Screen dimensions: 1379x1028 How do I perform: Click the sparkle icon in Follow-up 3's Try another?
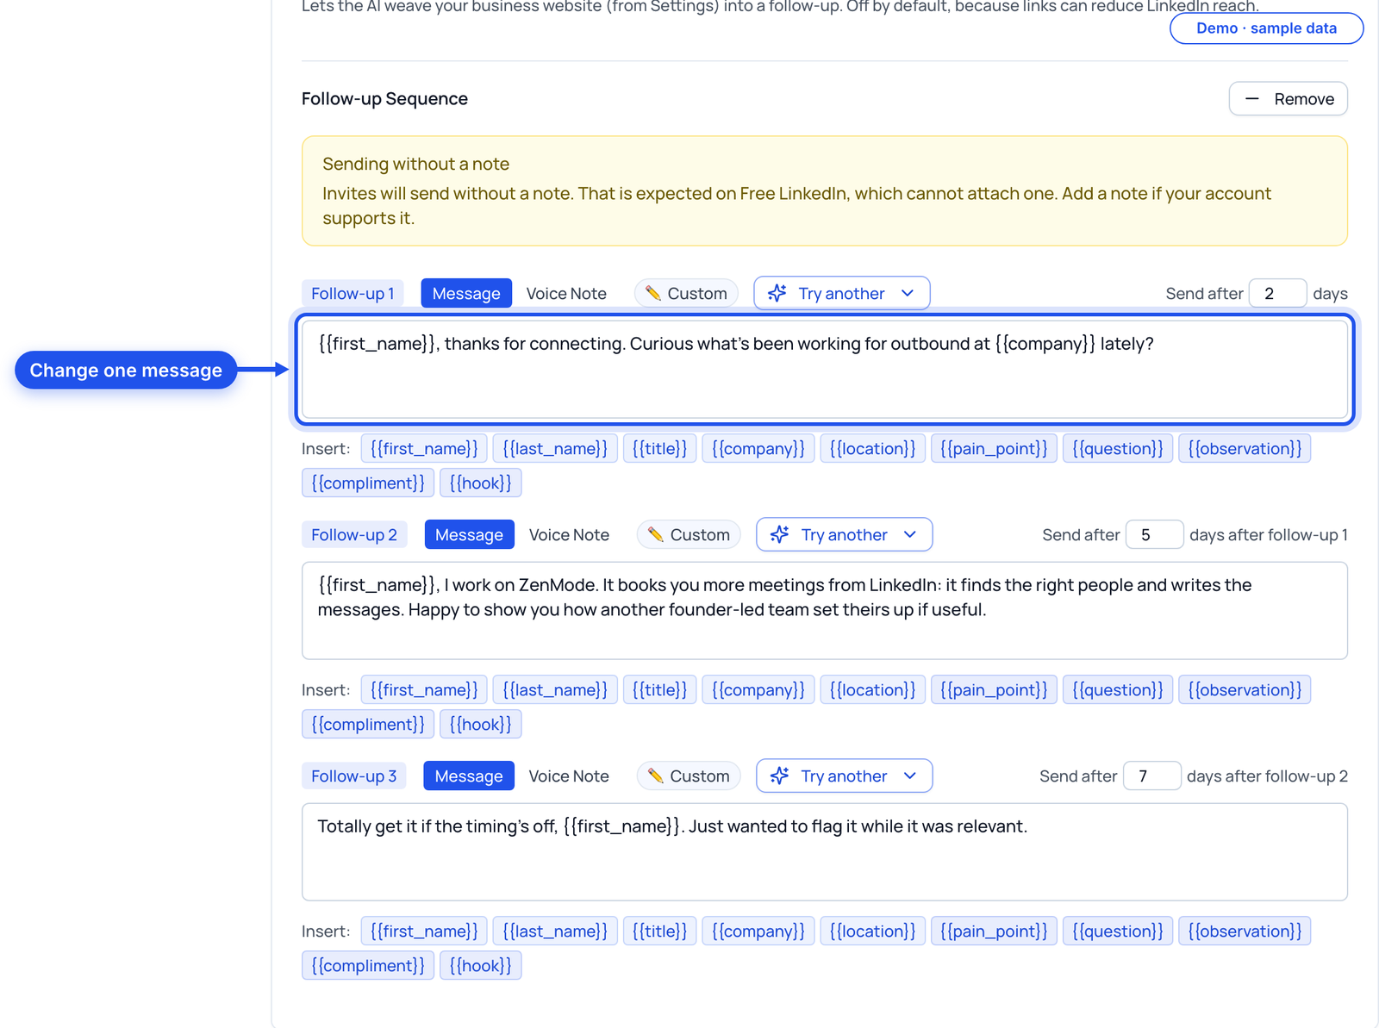pyautogui.click(x=780, y=776)
